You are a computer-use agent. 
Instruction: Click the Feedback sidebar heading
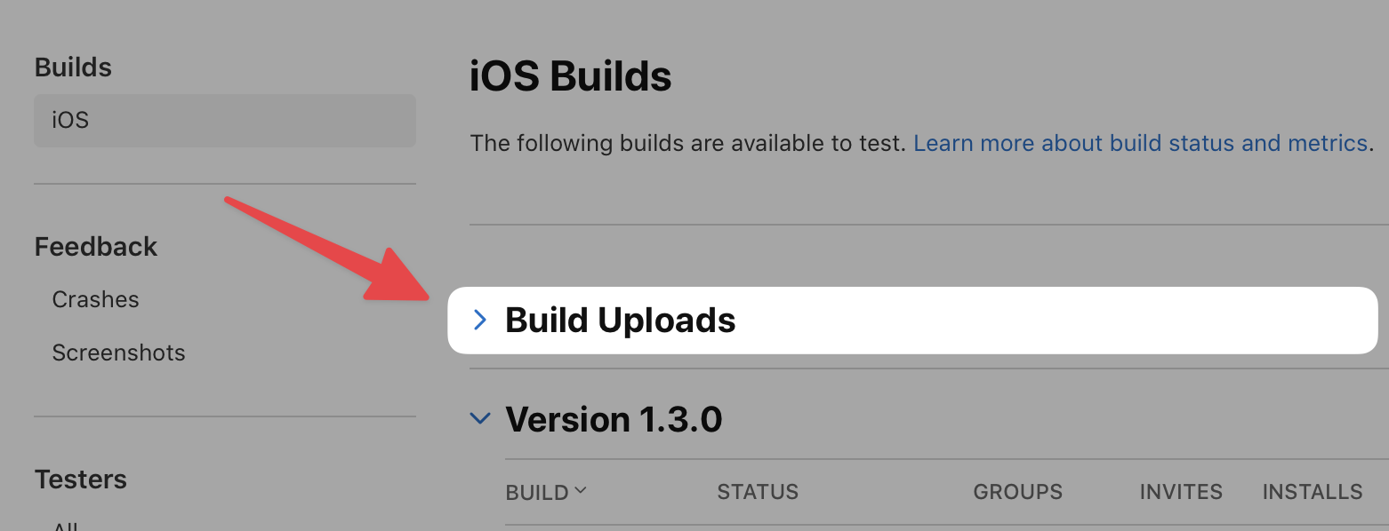pos(96,247)
